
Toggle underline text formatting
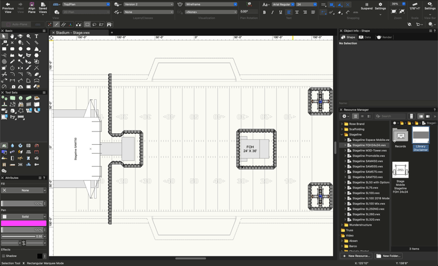pyautogui.click(x=281, y=13)
